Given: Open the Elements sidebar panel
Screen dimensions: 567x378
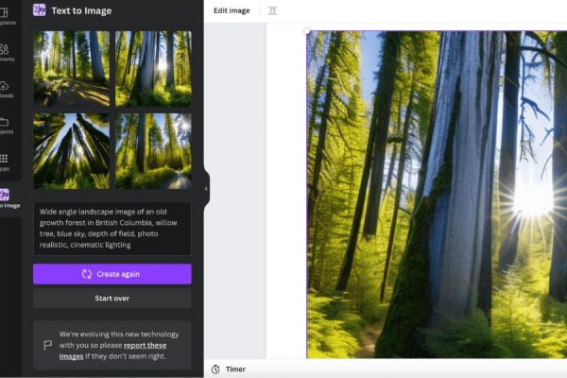Looking at the screenshot, I should coord(8,51).
